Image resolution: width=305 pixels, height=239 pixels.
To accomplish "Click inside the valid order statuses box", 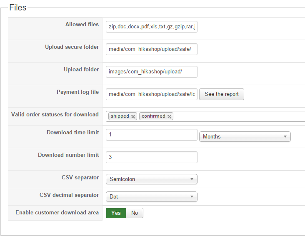I will [x=237, y=116].
